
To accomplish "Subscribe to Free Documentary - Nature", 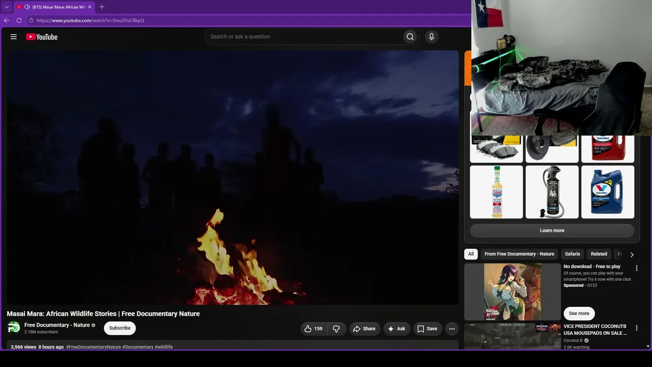I will point(120,328).
